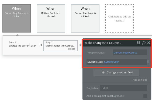The height and width of the screenshot is (100, 152).
Task: Open the help question mark icon
Action: tap(139, 42)
